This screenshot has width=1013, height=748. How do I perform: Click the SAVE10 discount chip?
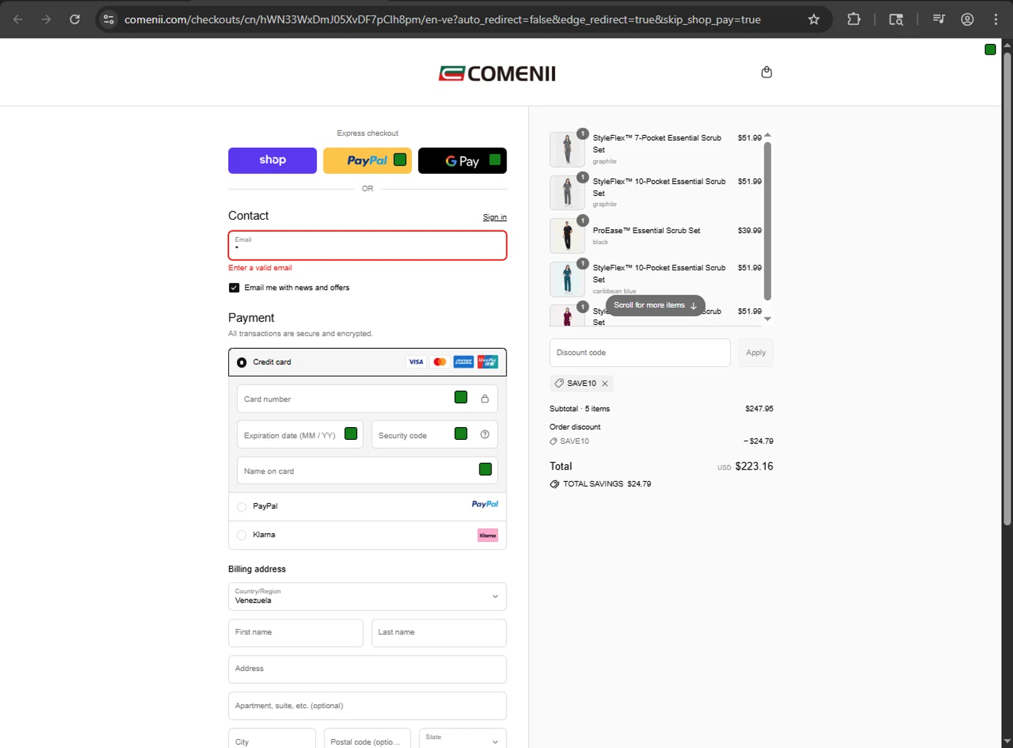pyautogui.click(x=581, y=383)
